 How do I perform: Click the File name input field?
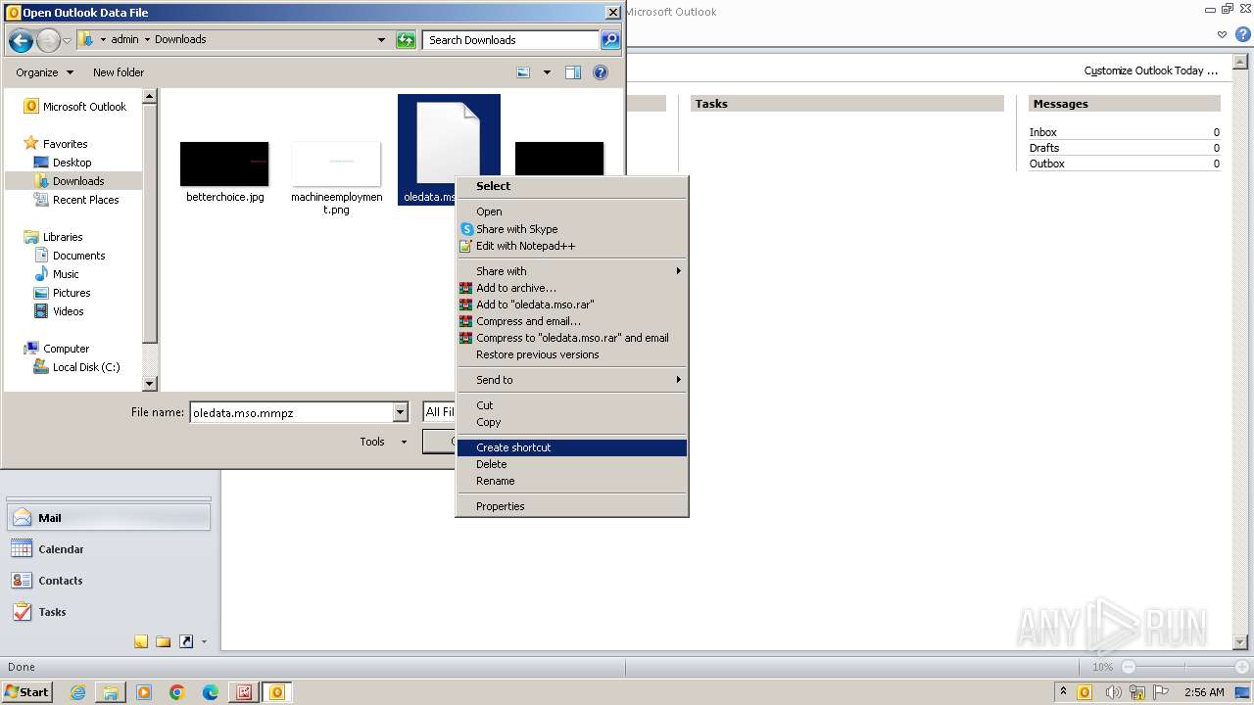click(x=291, y=412)
